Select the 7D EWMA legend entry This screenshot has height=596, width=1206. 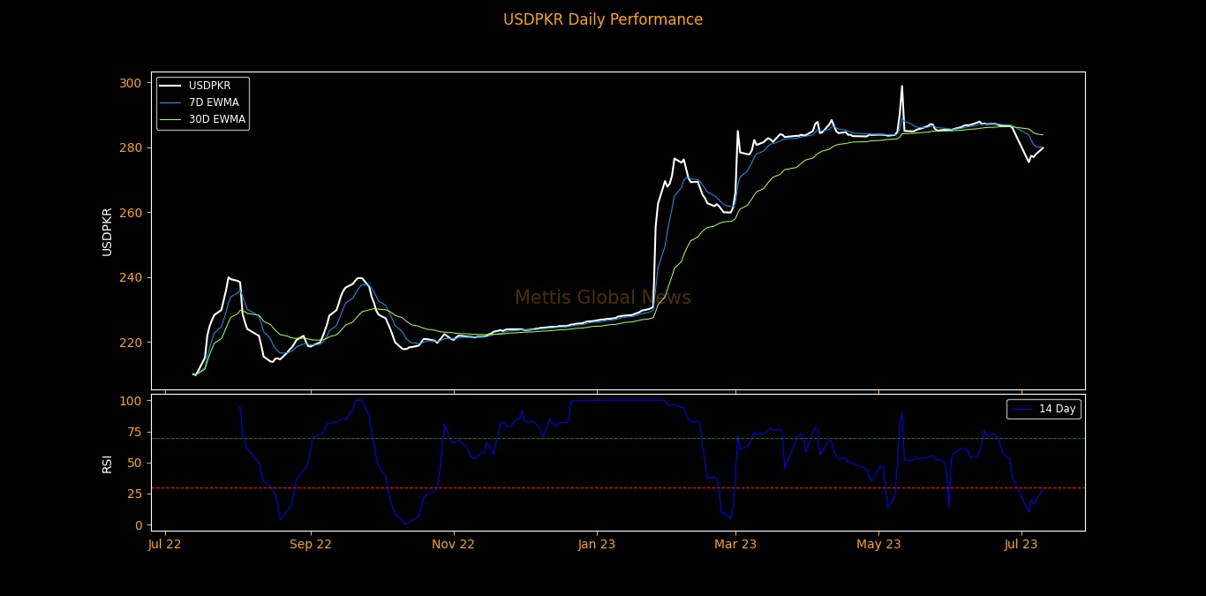(213, 102)
